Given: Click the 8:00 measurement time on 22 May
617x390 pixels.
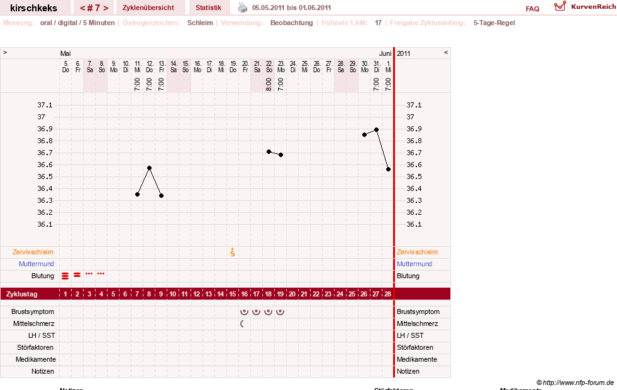Looking at the screenshot, I should (x=269, y=84).
